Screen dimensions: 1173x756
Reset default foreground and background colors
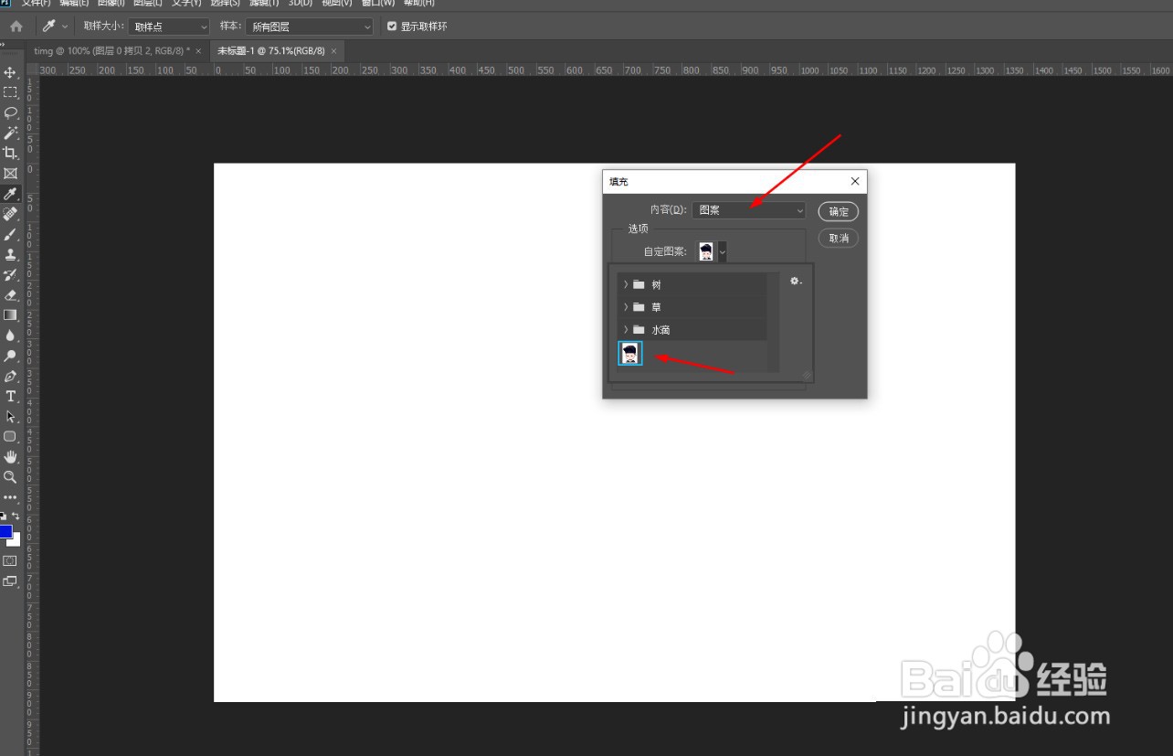click(4, 516)
